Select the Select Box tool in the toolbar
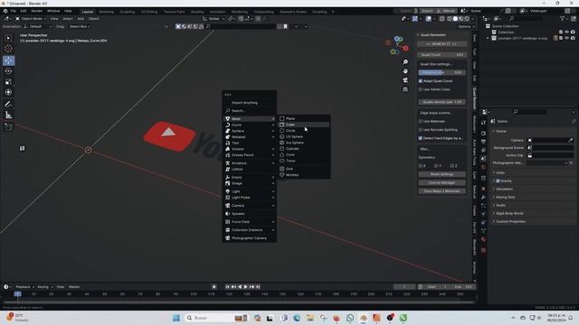Viewport: 579px width, 325px height. tap(8, 38)
